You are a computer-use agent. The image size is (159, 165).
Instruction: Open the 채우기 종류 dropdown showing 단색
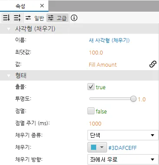point(123,135)
